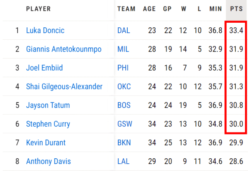The height and width of the screenshot is (171, 248).
Task: Open GSW team link
Action: (x=125, y=124)
